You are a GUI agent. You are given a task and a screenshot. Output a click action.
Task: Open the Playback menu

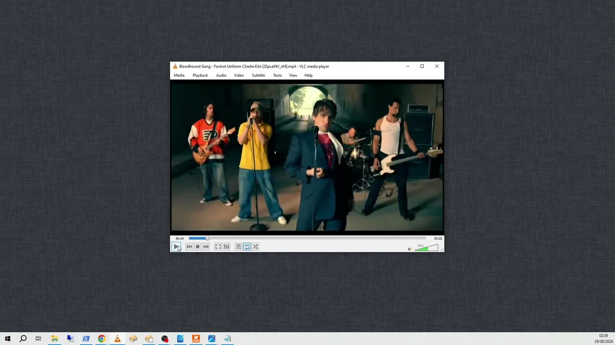pyautogui.click(x=200, y=75)
